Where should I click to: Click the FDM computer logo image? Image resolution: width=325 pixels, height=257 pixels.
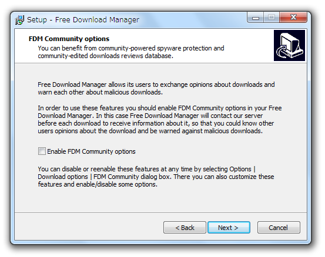pos(289,46)
